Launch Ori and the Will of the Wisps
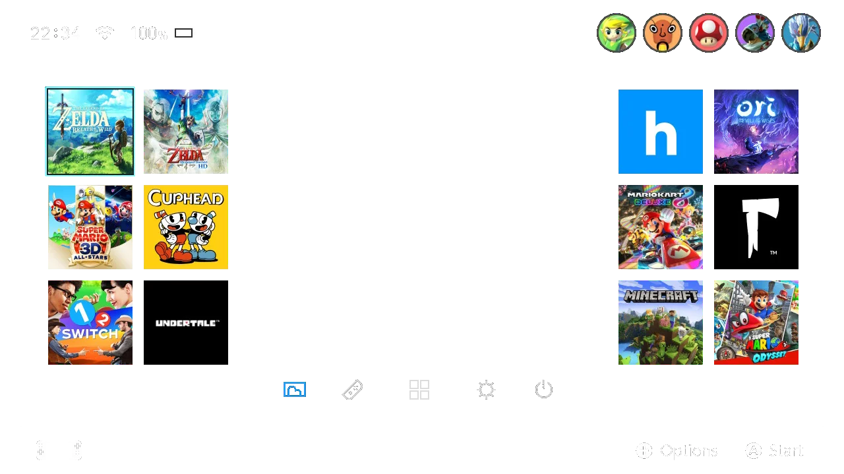Viewport: 844px width, 474px height. [x=756, y=132]
